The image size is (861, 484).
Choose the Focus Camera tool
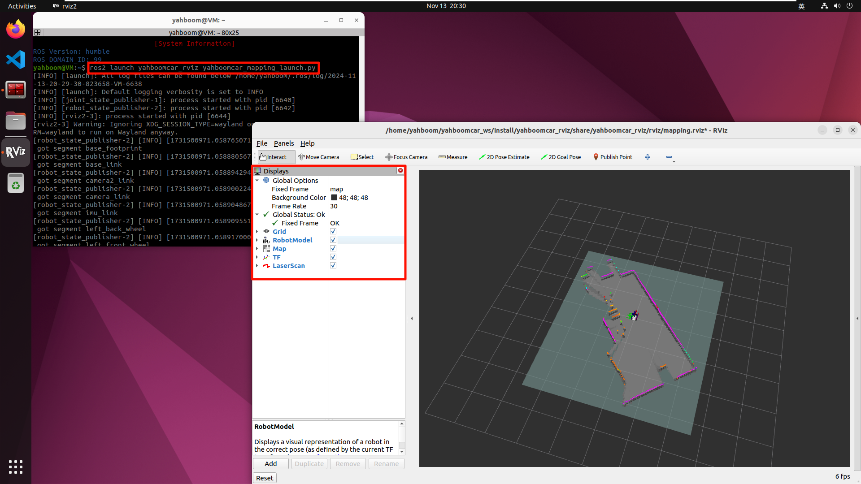[x=406, y=157]
